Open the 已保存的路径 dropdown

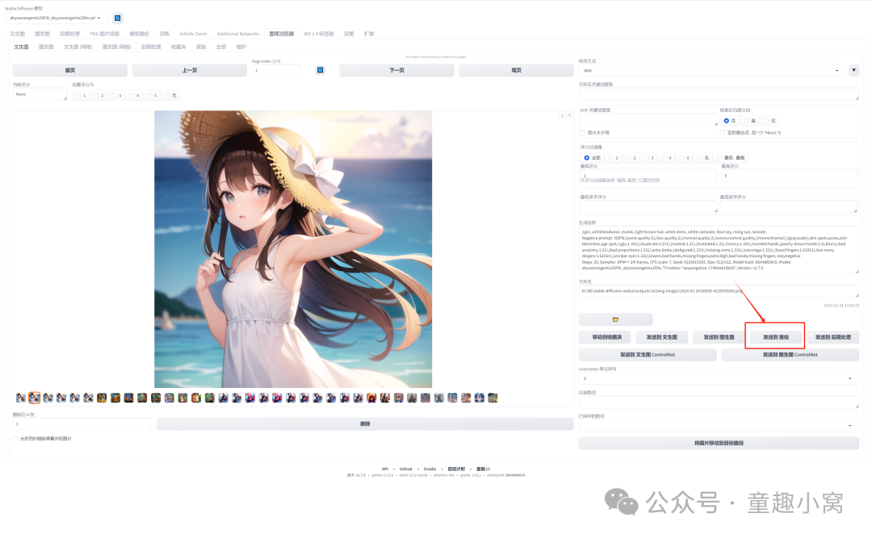click(719, 425)
